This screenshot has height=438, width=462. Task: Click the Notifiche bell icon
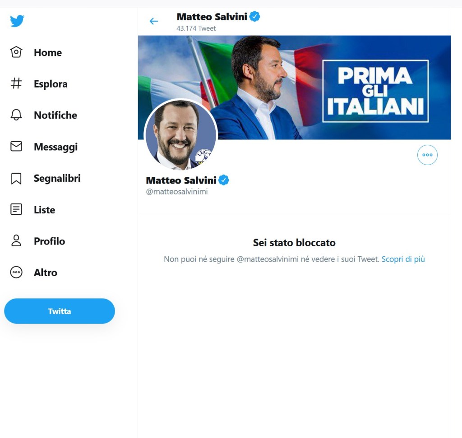(16, 115)
